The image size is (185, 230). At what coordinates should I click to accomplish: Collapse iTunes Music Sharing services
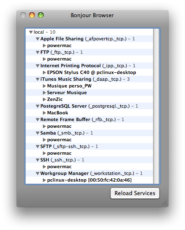point(37,79)
